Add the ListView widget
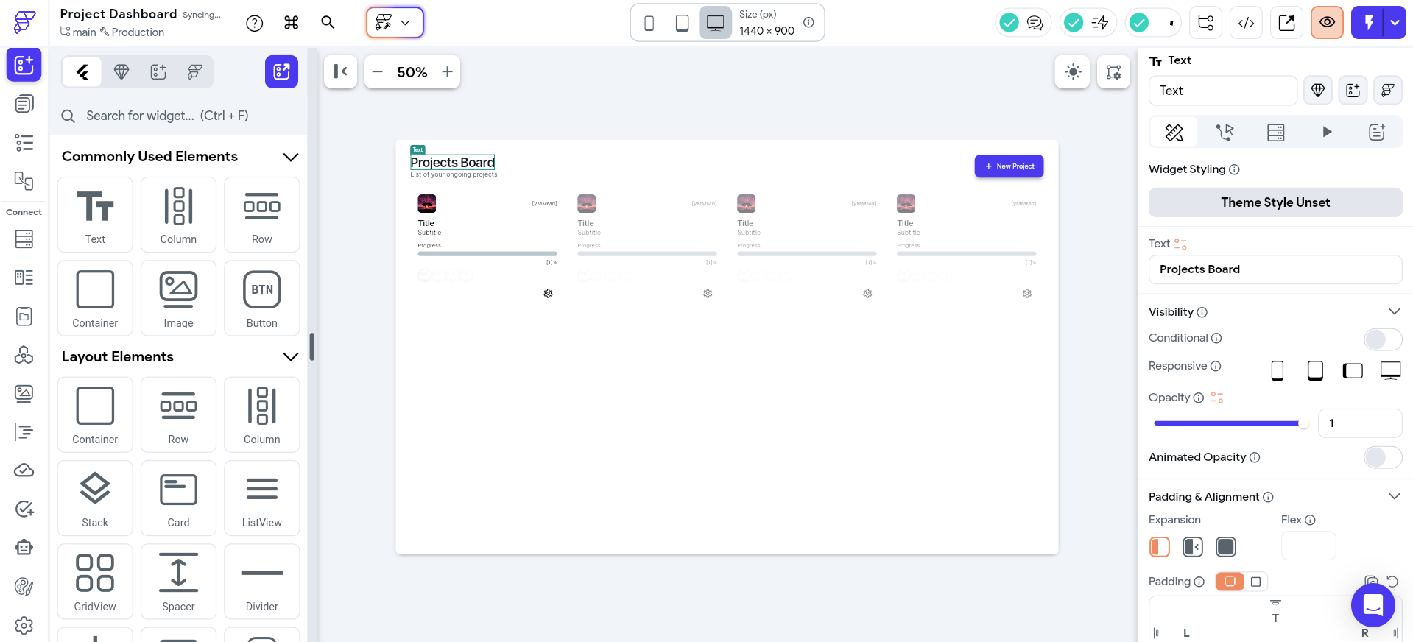1413x642 pixels. pos(262,498)
